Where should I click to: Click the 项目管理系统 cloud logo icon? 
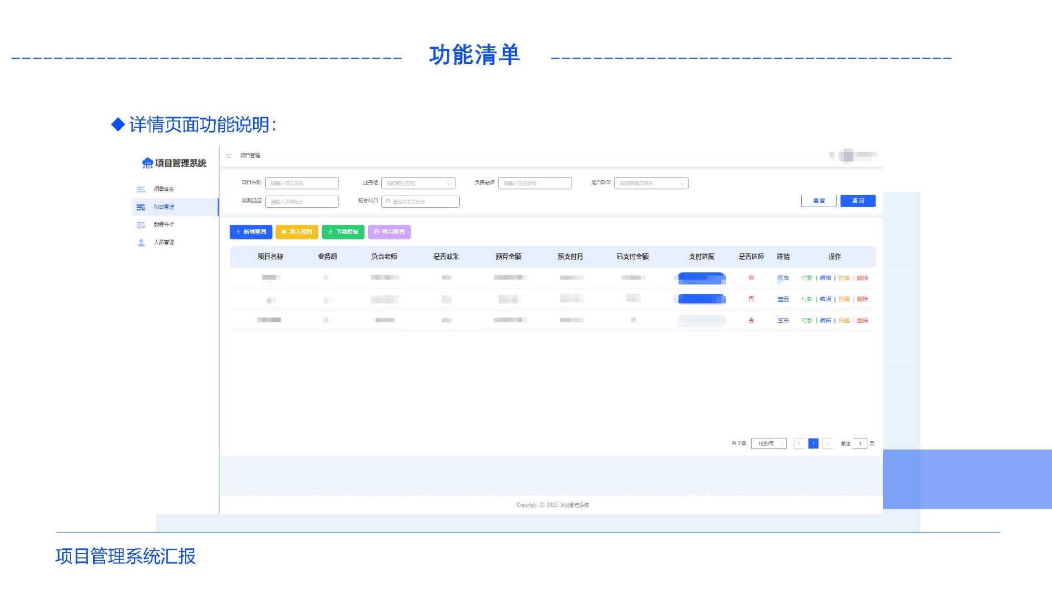point(147,163)
